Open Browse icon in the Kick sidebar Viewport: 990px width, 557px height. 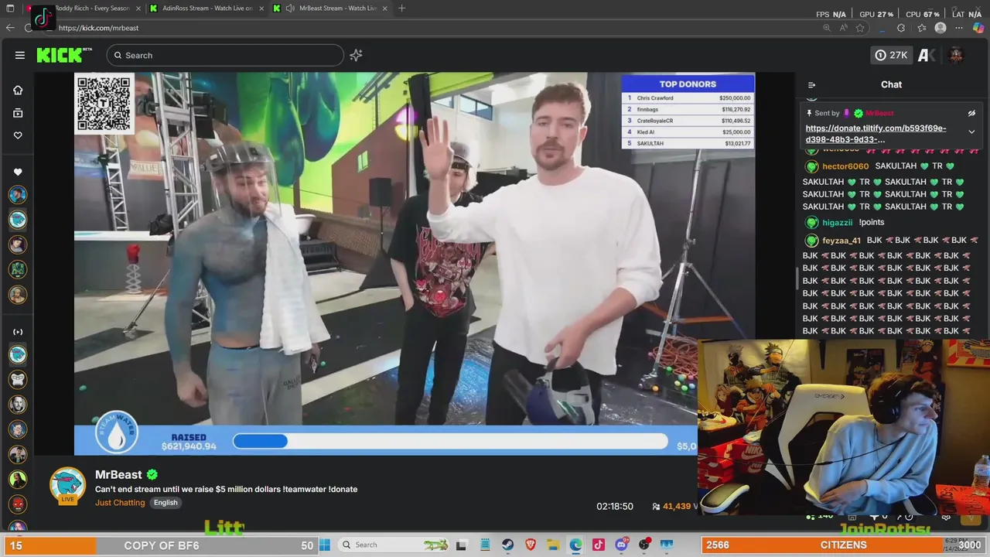tap(18, 113)
